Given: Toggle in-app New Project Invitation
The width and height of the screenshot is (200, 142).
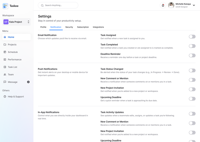Looking at the screenshot, I should coord(192,133).
